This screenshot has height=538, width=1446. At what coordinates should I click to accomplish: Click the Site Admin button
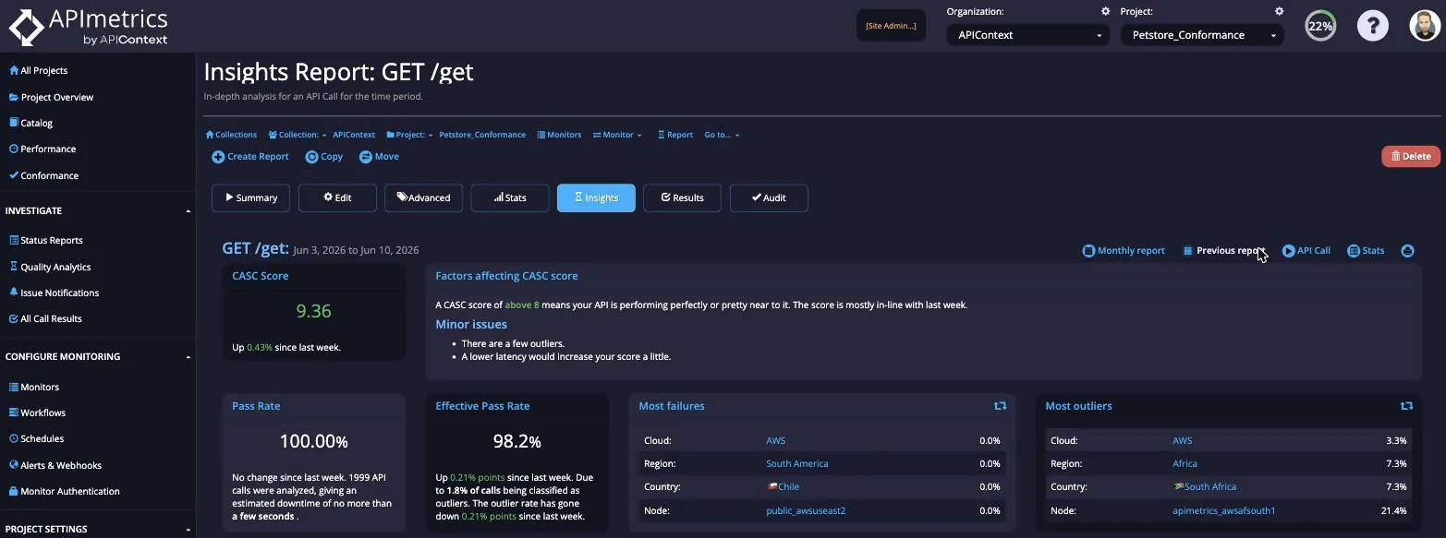coord(891,26)
